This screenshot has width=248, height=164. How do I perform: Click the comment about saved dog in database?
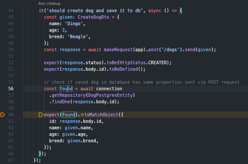(x=141, y=82)
